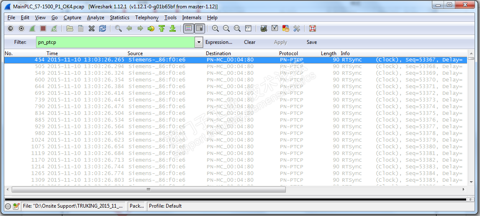
Task: Reset zoom to normal size
Action: [237, 28]
